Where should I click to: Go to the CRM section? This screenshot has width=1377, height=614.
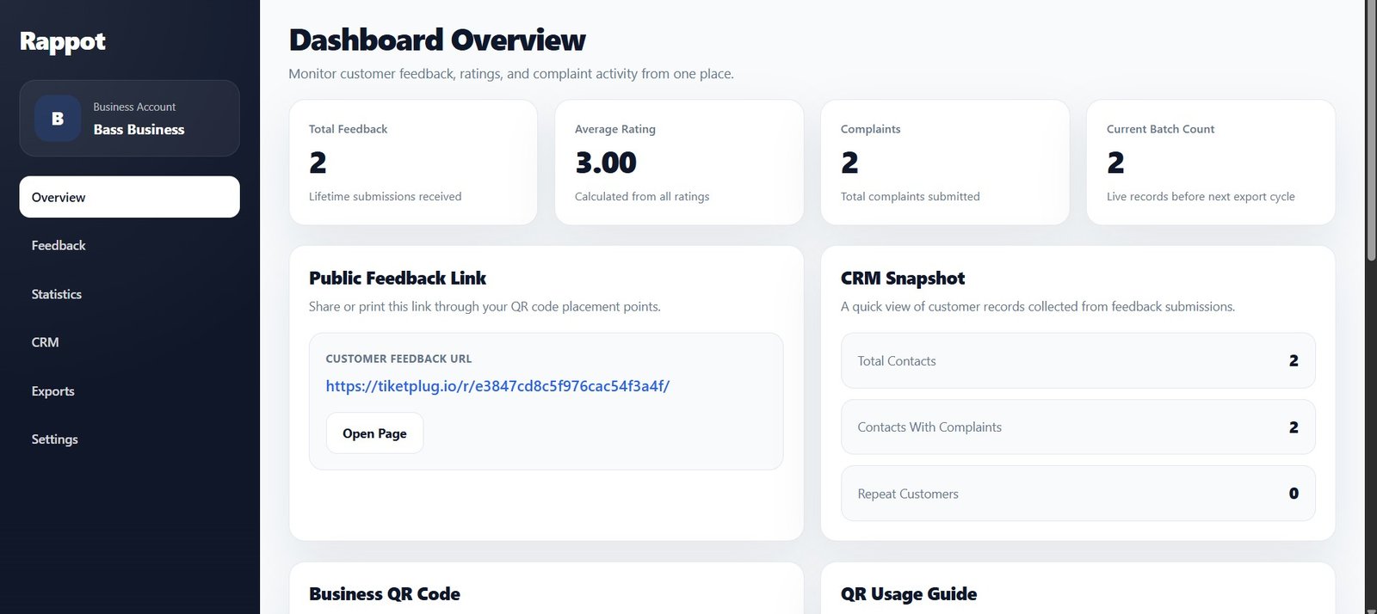coord(45,341)
